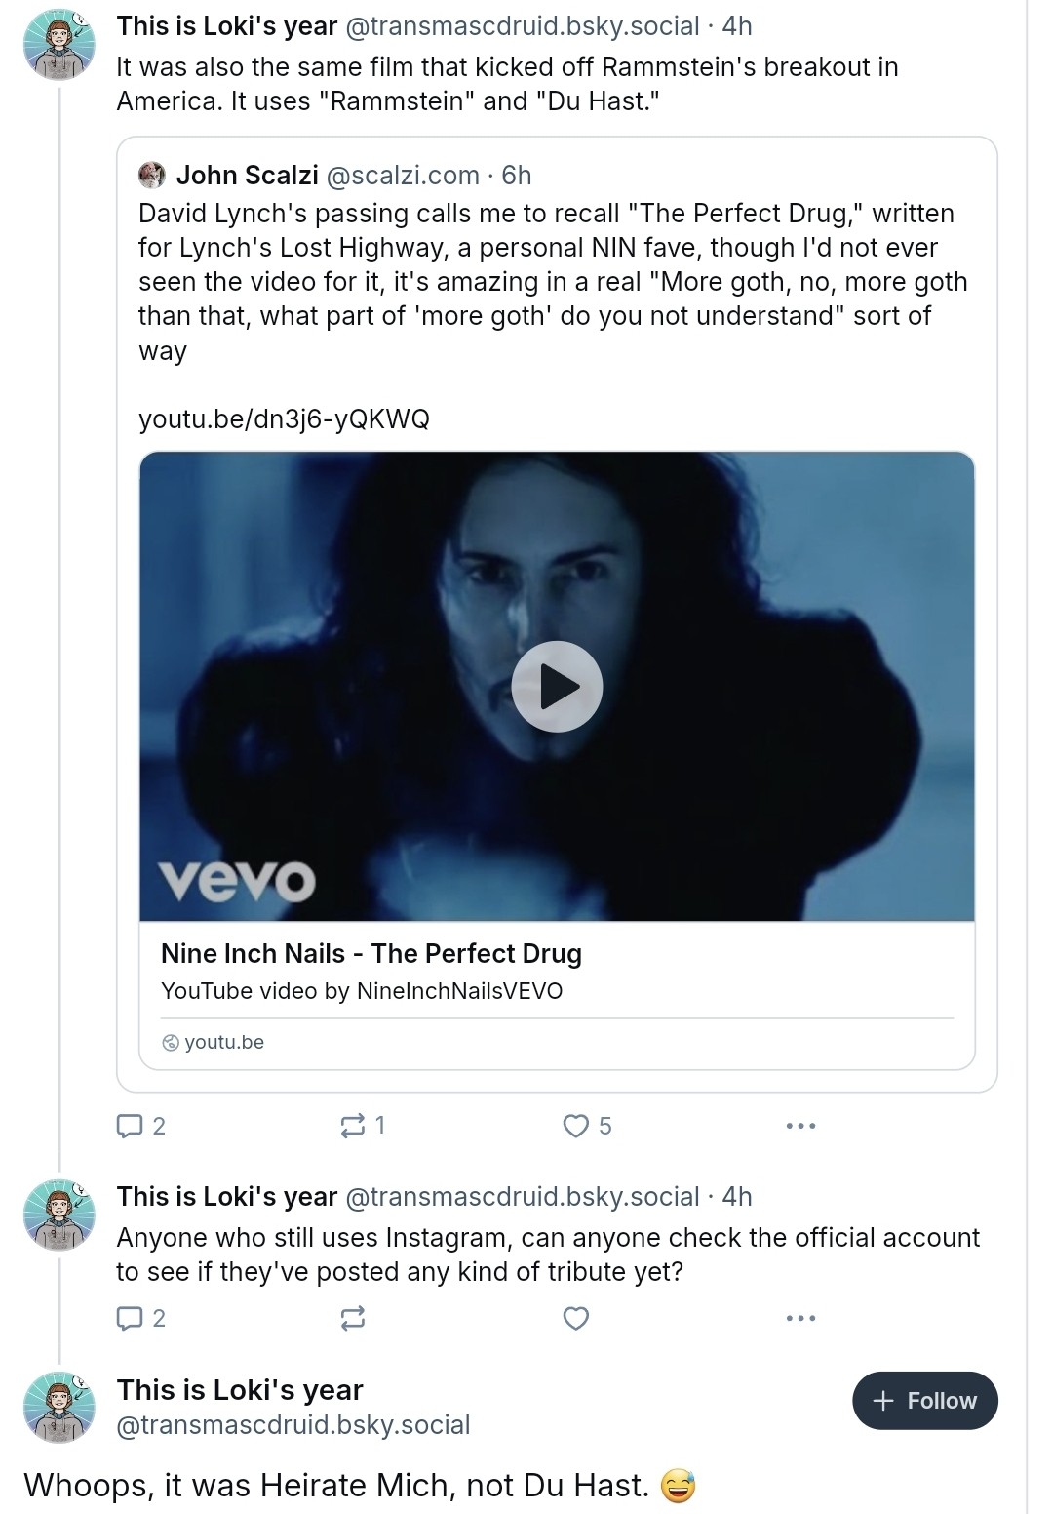Image resolution: width=1053 pixels, height=1514 pixels.
Task: Click the youtu.be globe icon
Action: 171,1043
